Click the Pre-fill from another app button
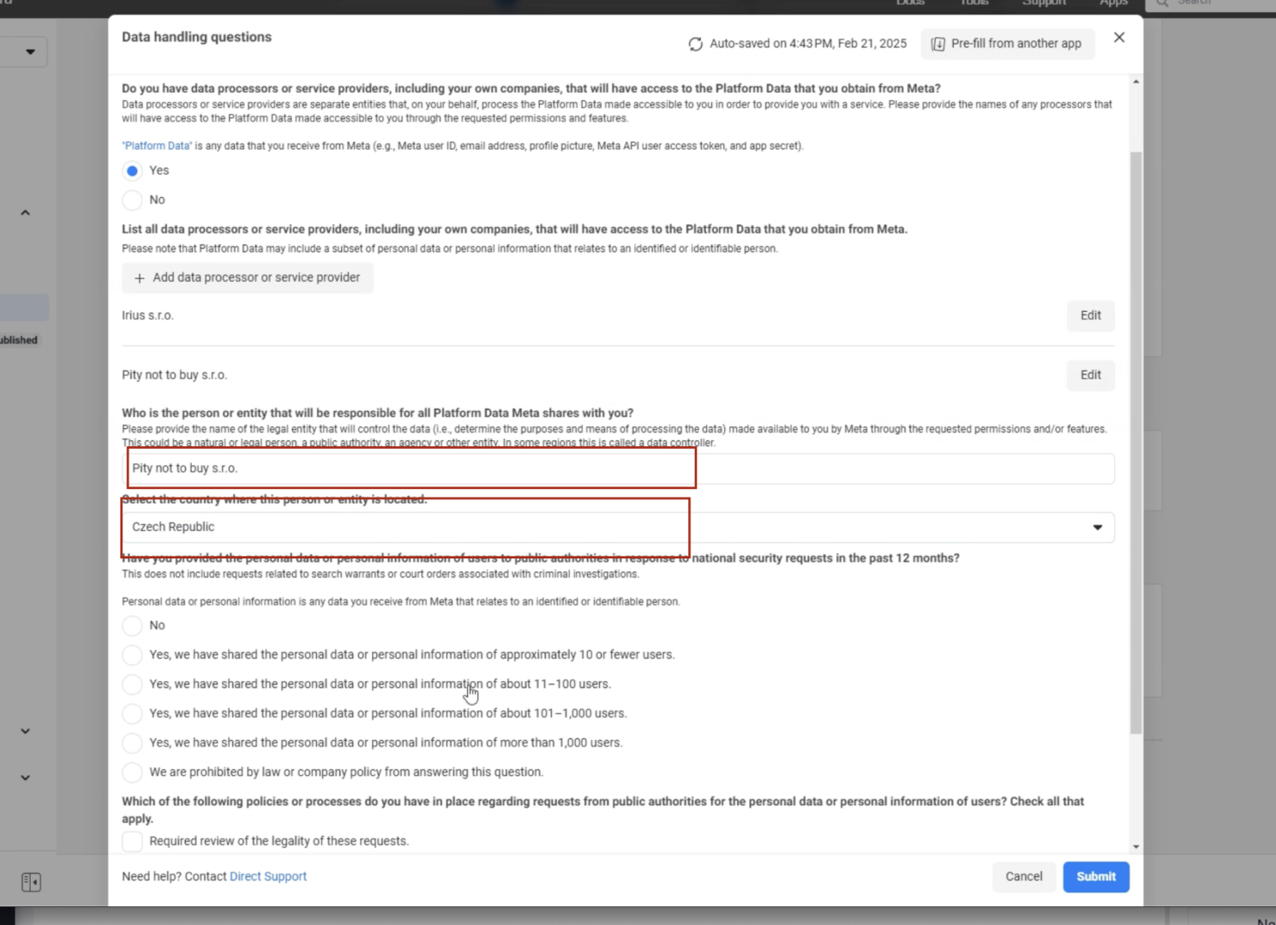 click(x=1007, y=44)
